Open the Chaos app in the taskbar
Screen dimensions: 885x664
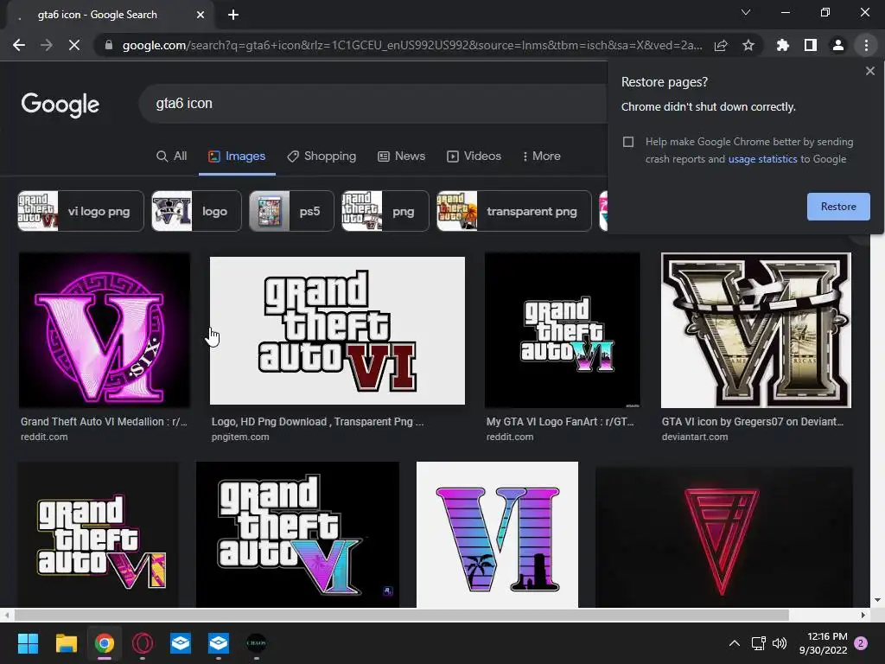(256, 643)
